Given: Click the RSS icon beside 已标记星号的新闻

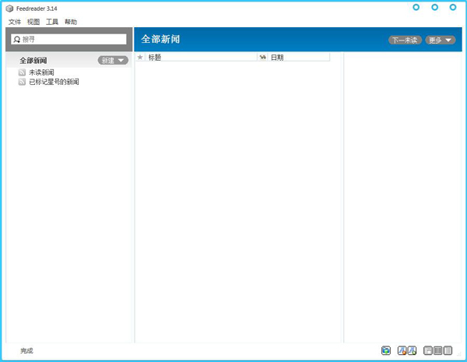Looking at the screenshot, I should pos(22,82).
